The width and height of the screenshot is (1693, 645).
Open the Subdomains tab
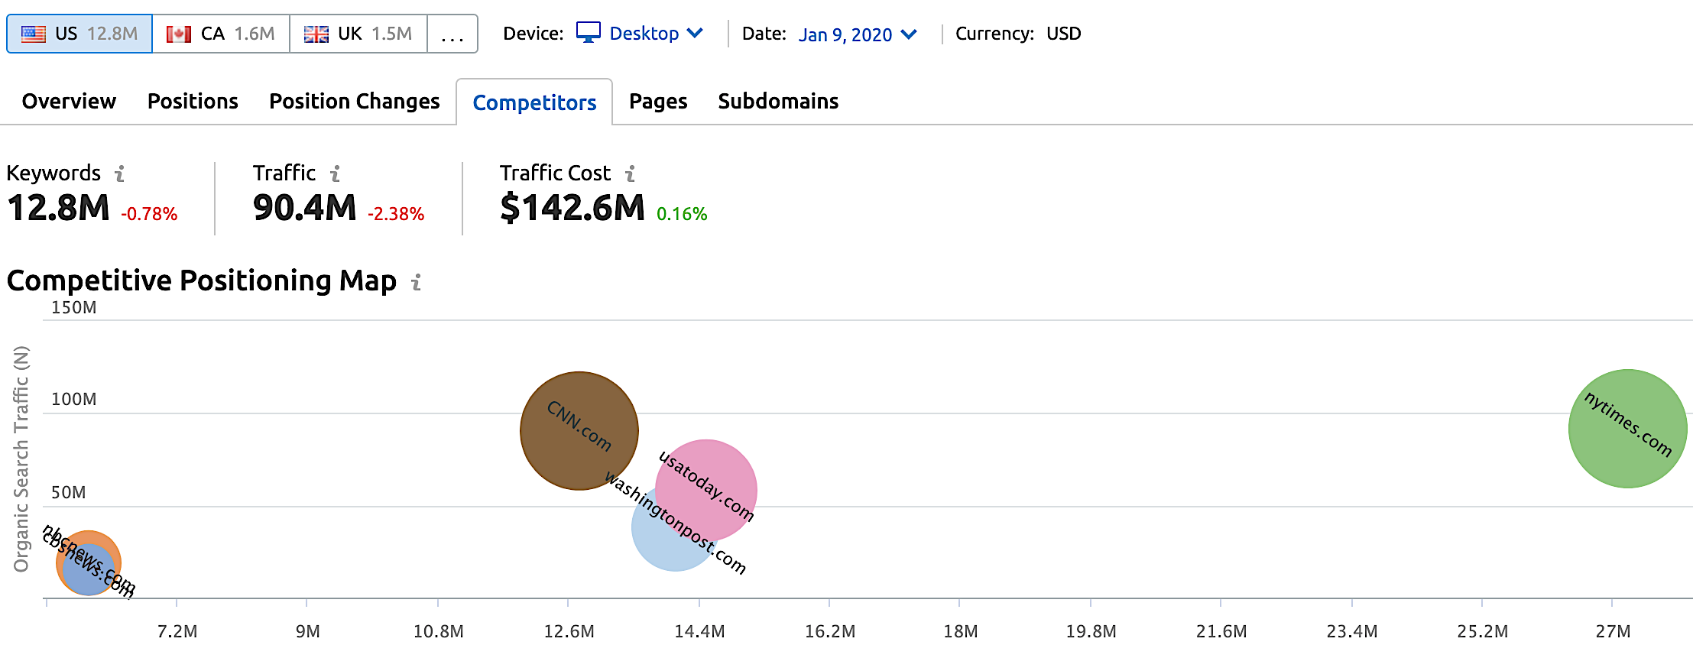pyautogui.click(x=778, y=101)
